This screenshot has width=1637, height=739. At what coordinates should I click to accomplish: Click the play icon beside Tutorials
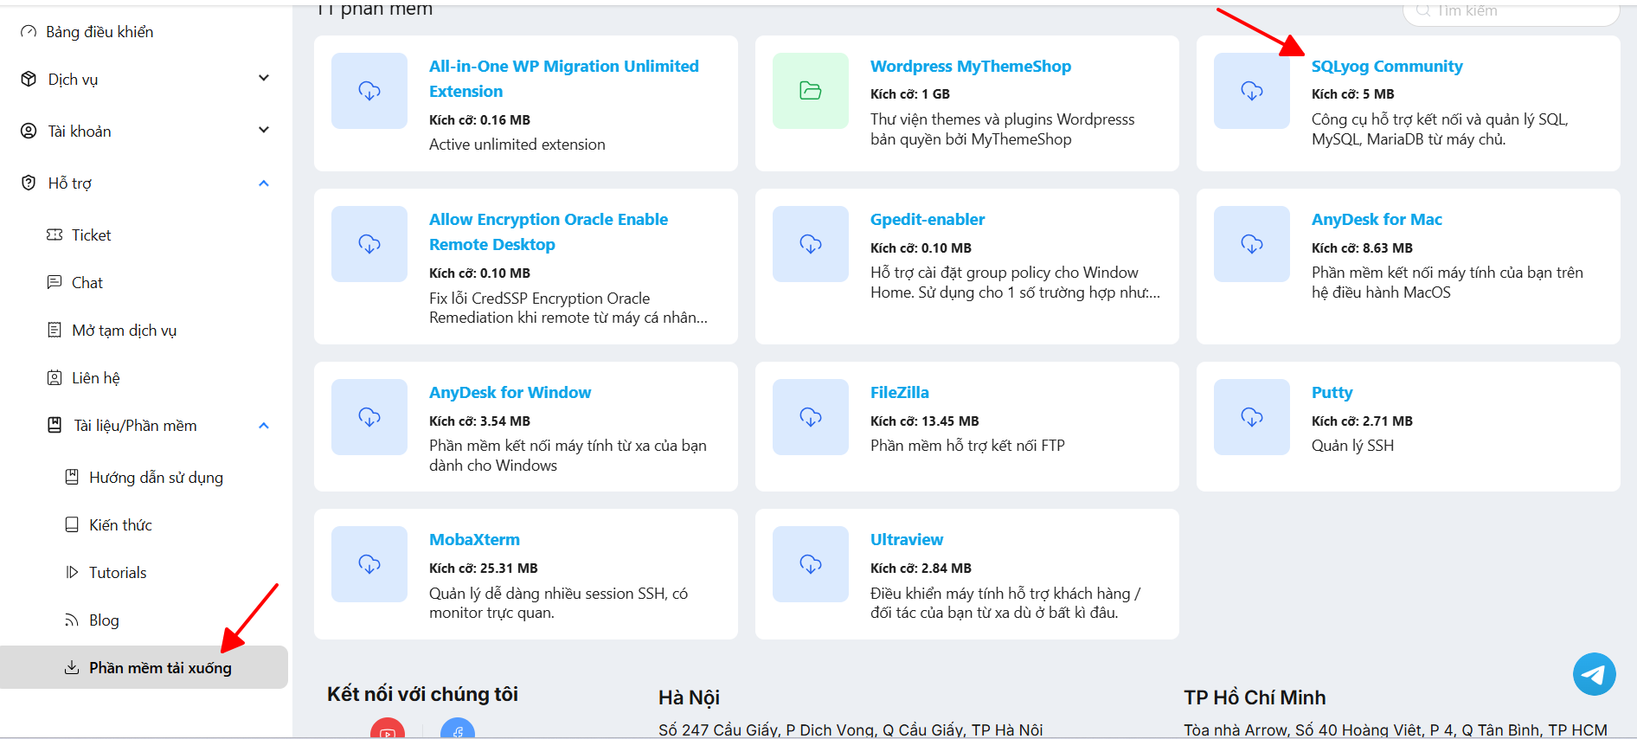[72, 572]
